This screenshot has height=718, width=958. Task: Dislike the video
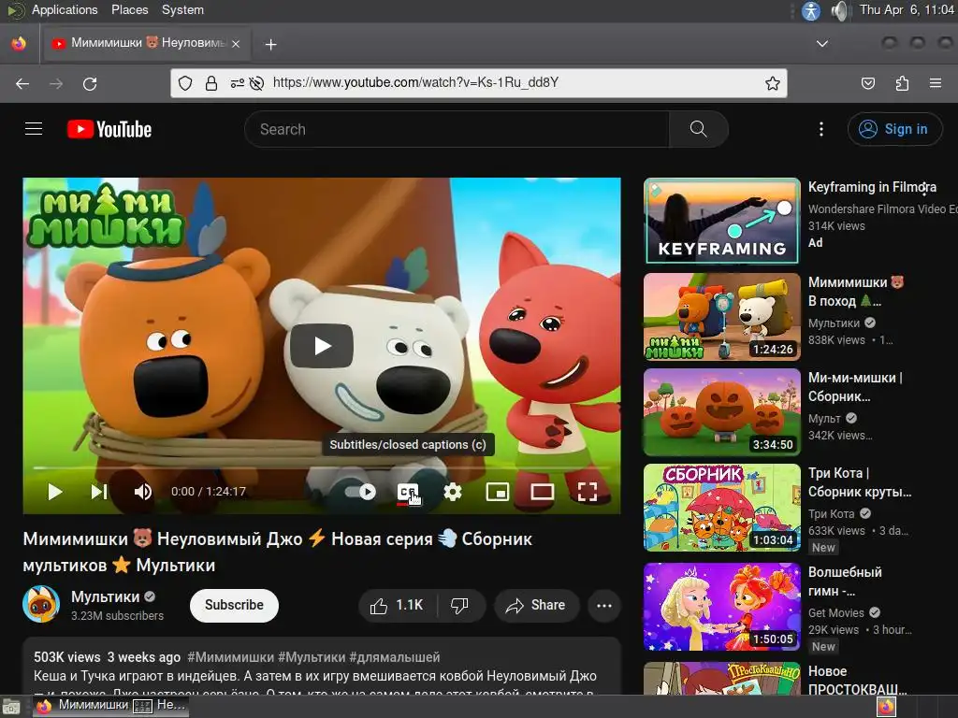point(459,605)
